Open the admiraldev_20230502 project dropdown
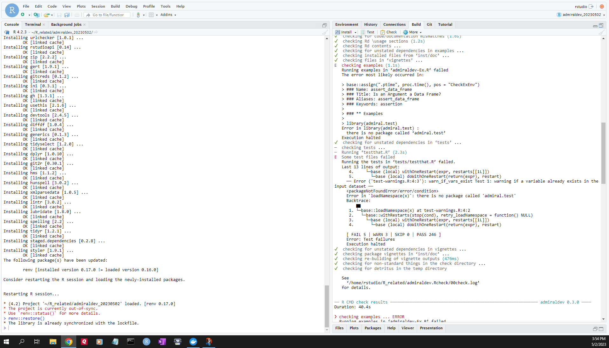609x348 pixels. click(581, 15)
